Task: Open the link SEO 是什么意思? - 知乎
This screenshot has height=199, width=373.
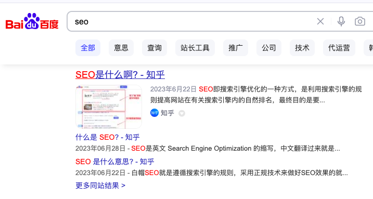Action: tap(114, 162)
